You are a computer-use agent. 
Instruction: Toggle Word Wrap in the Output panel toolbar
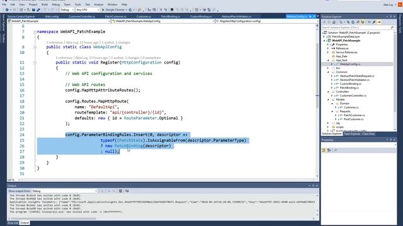click(x=127, y=191)
